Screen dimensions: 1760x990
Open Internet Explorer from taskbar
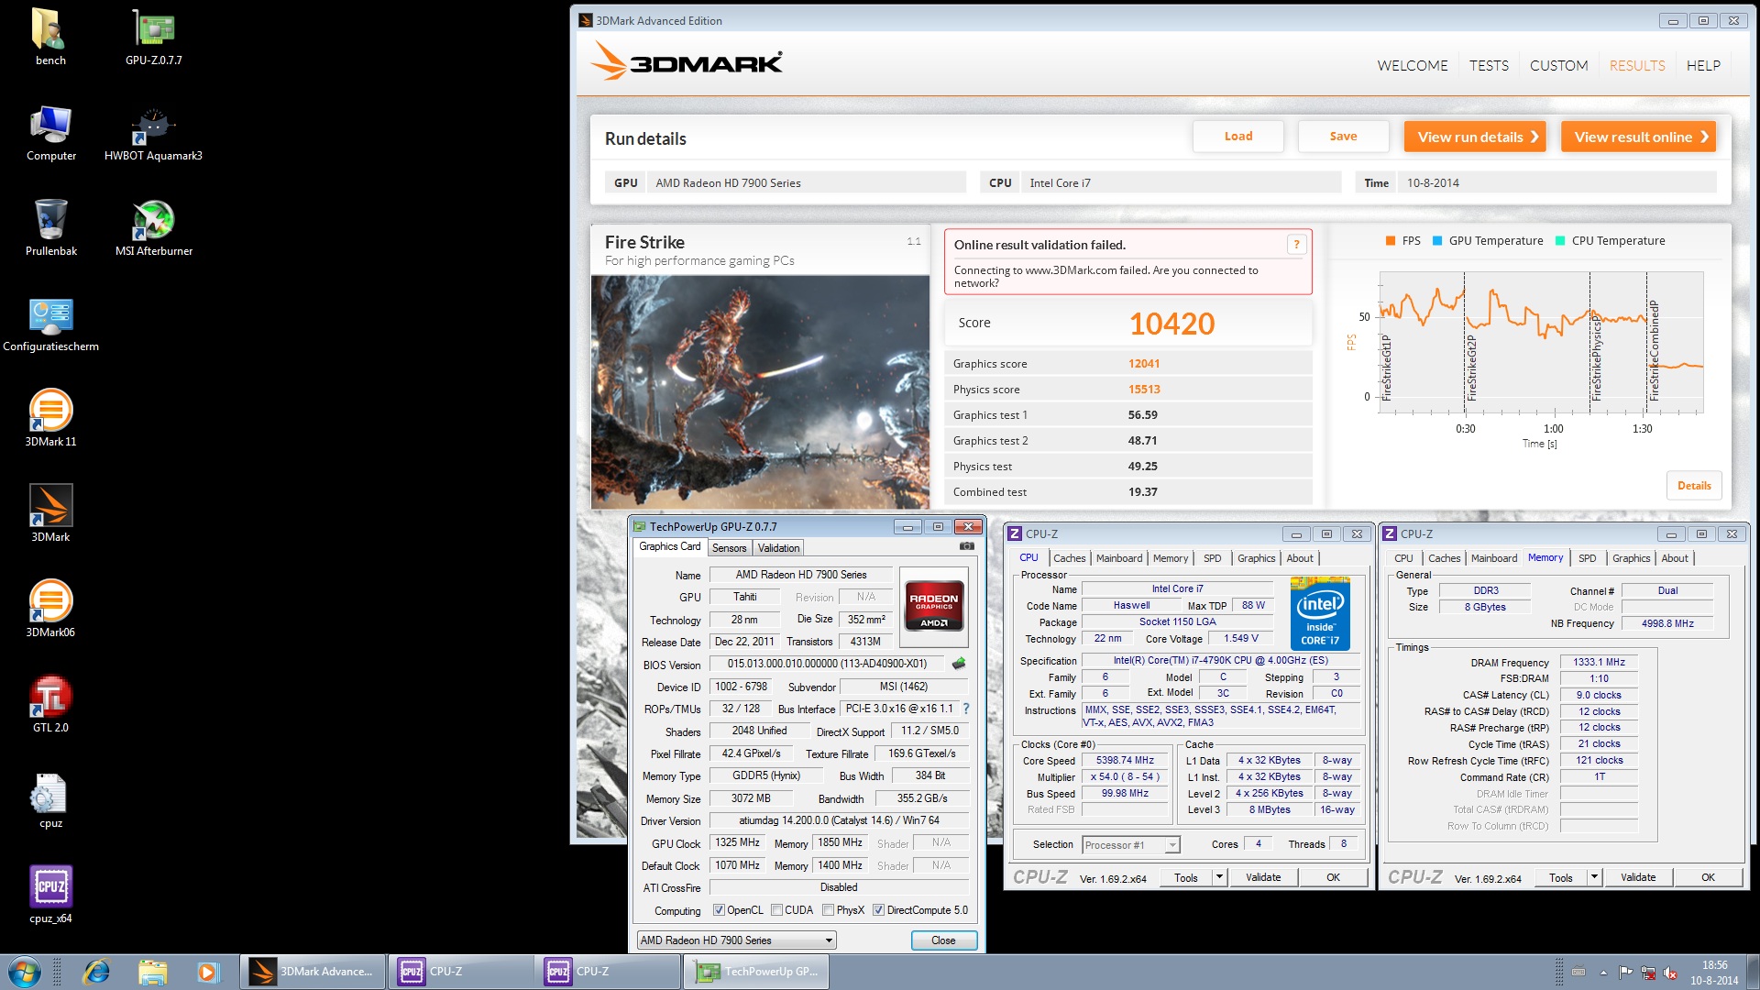pyautogui.click(x=96, y=972)
